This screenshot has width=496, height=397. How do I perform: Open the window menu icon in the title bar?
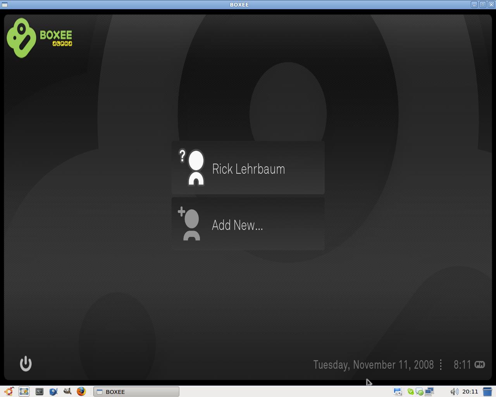pos(5,5)
